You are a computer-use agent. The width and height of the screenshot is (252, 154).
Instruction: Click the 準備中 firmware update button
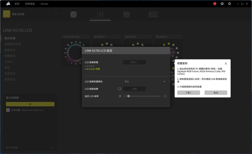(x=134, y=62)
